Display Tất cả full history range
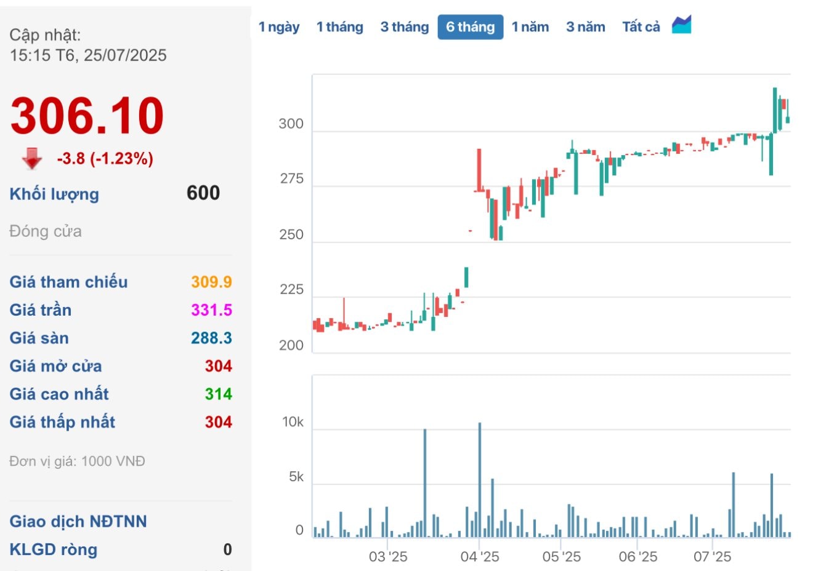The width and height of the screenshot is (813, 571). [641, 27]
